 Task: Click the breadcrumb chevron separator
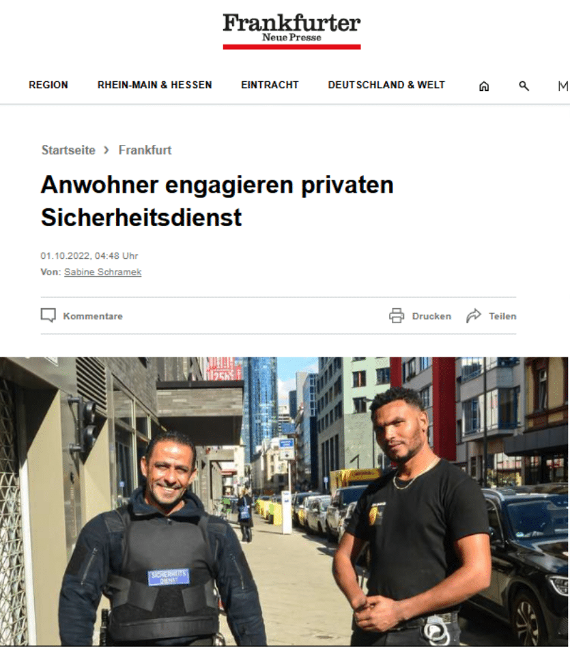tap(106, 150)
